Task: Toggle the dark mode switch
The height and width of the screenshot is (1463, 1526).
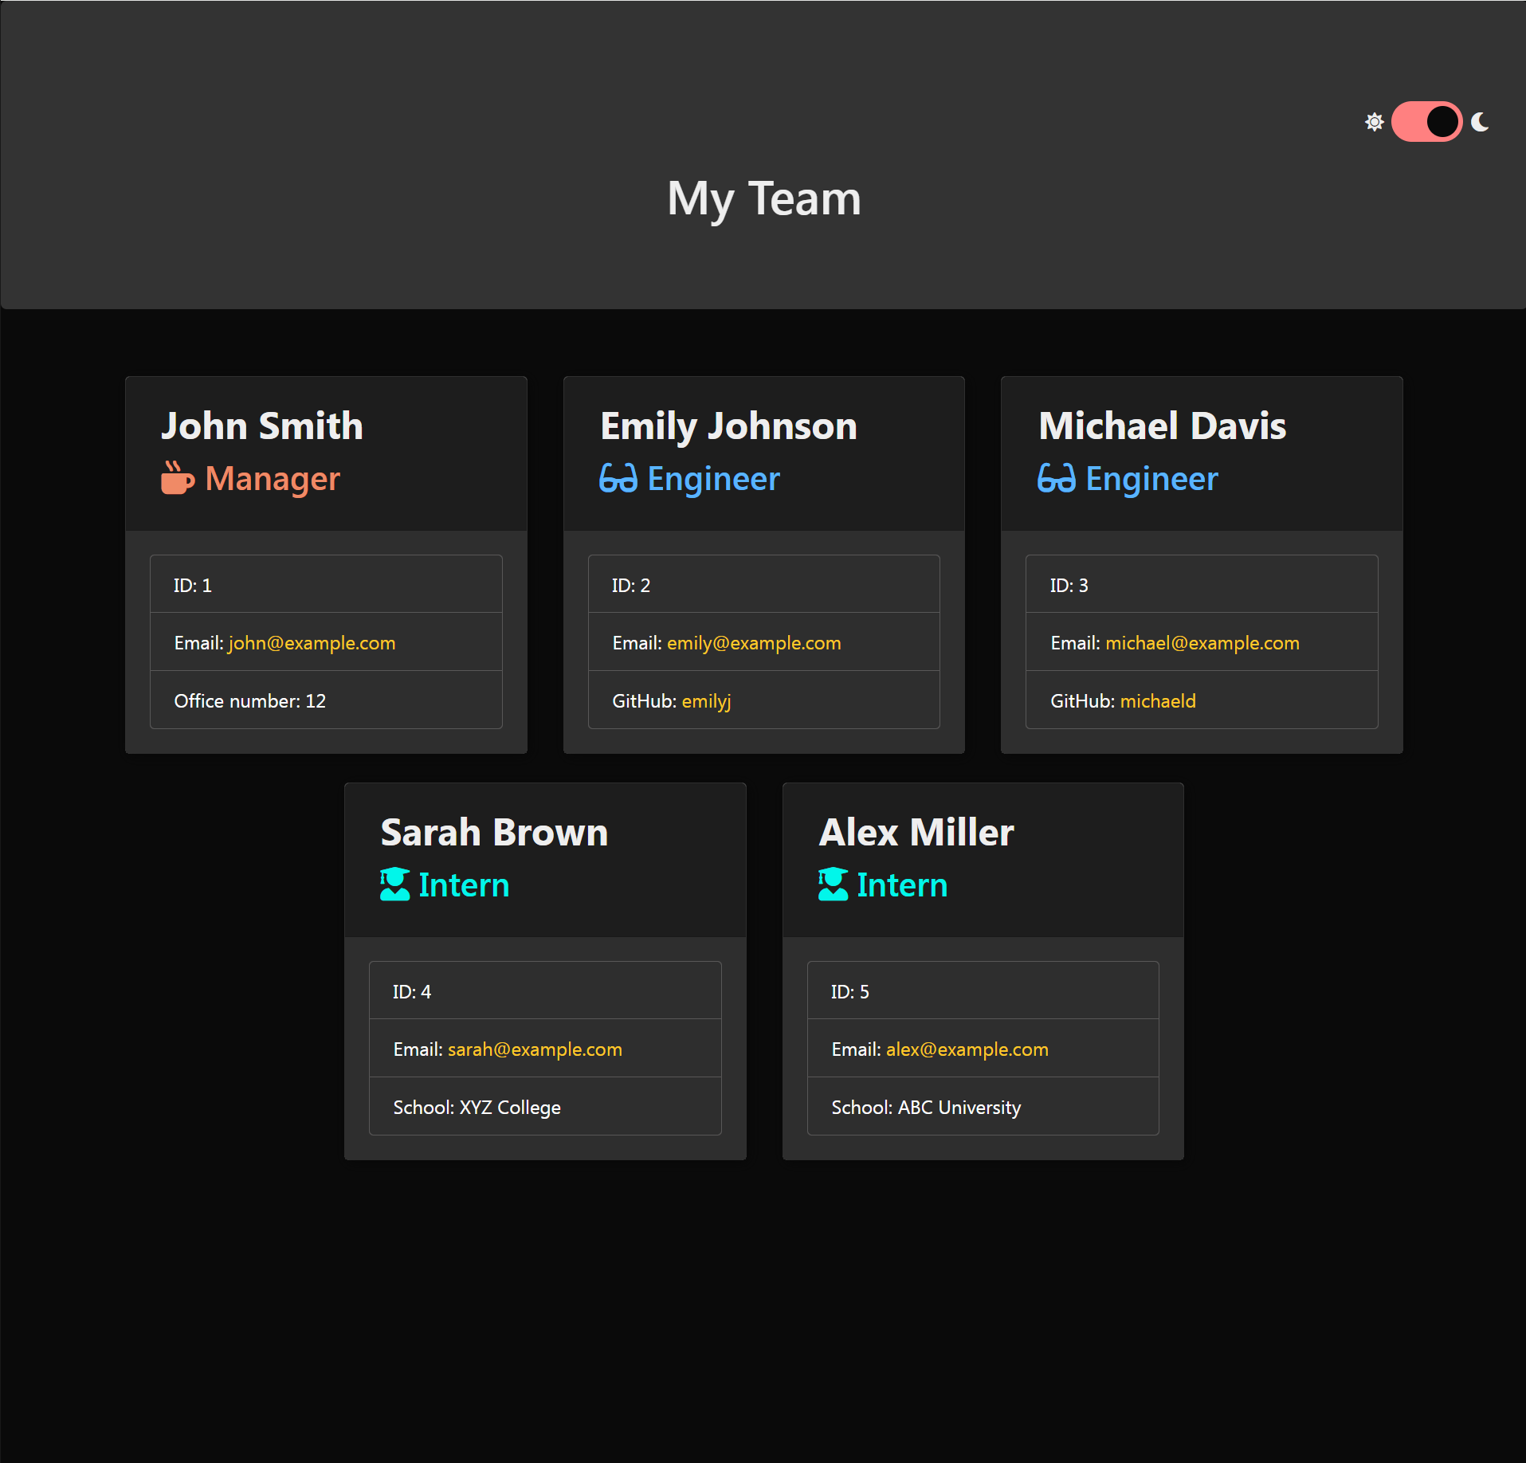Action: point(1426,122)
